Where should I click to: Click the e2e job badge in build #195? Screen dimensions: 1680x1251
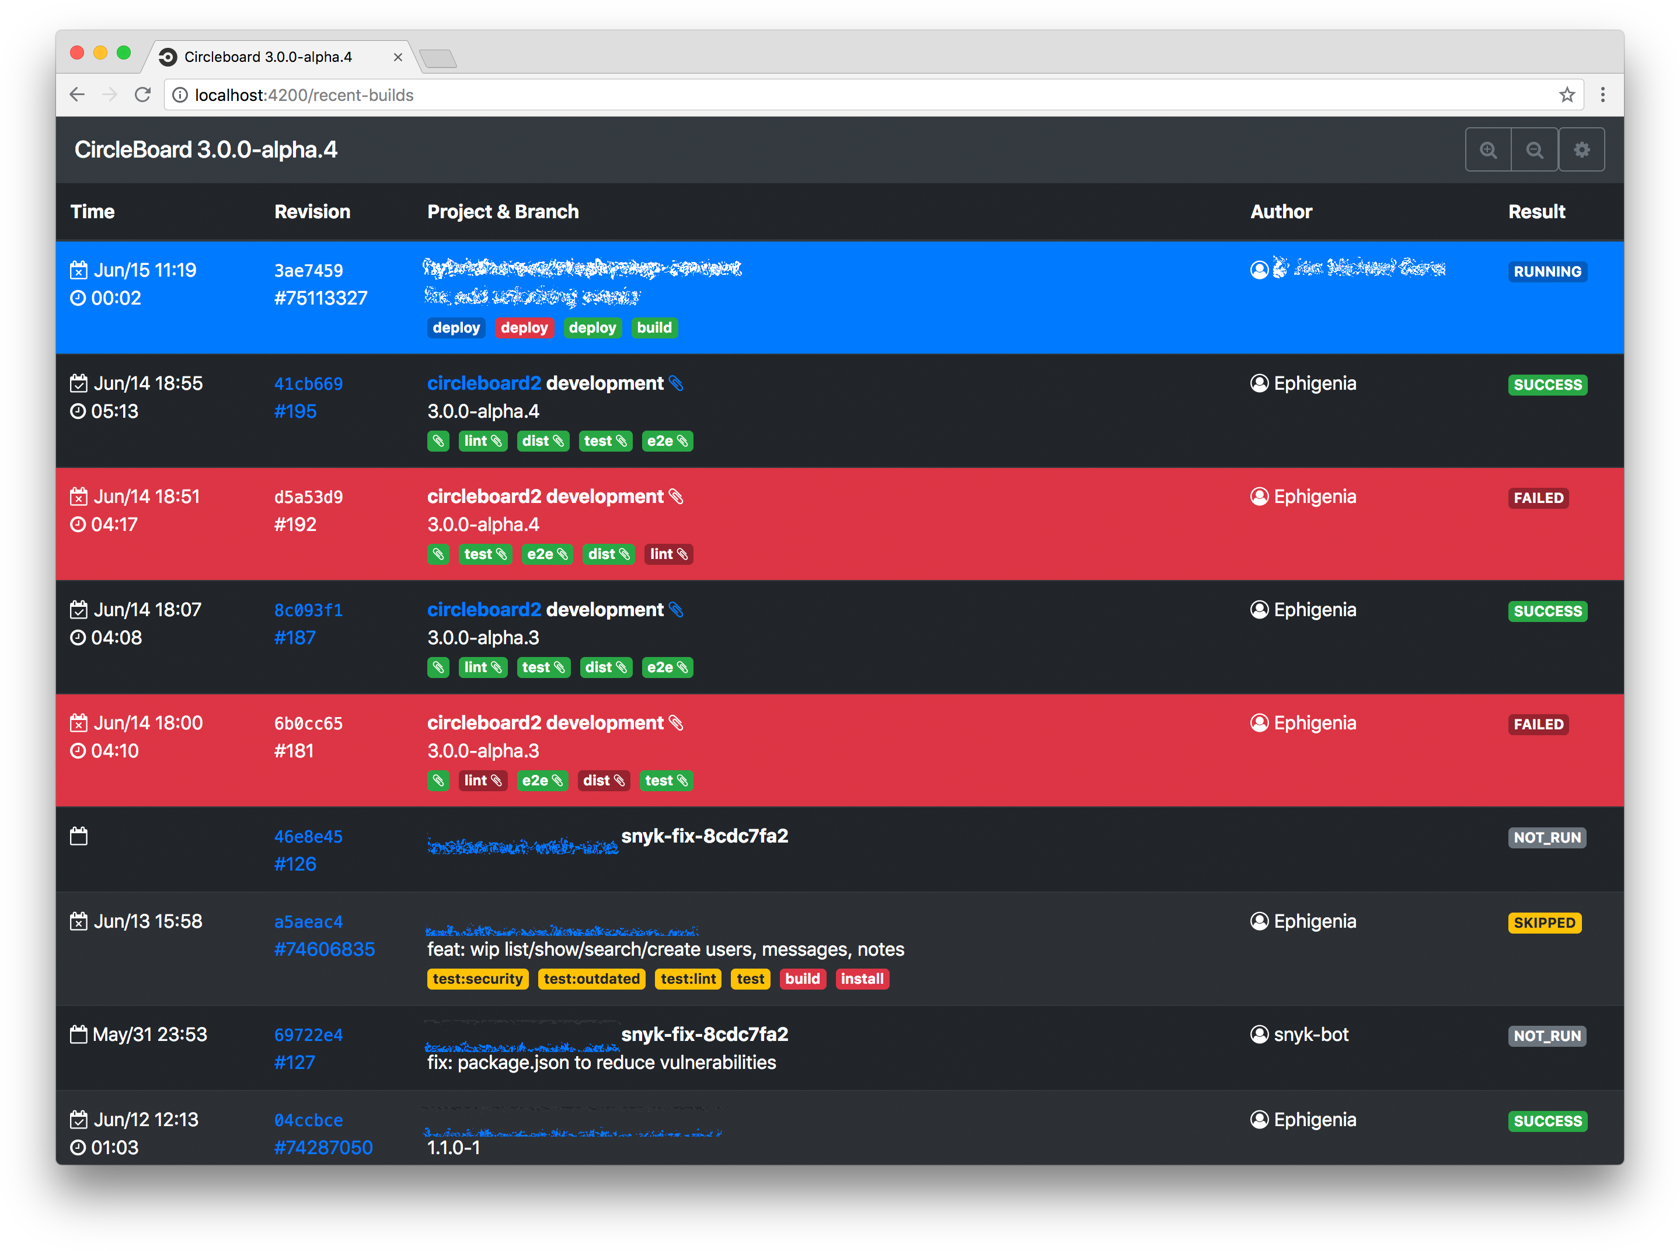tap(667, 441)
